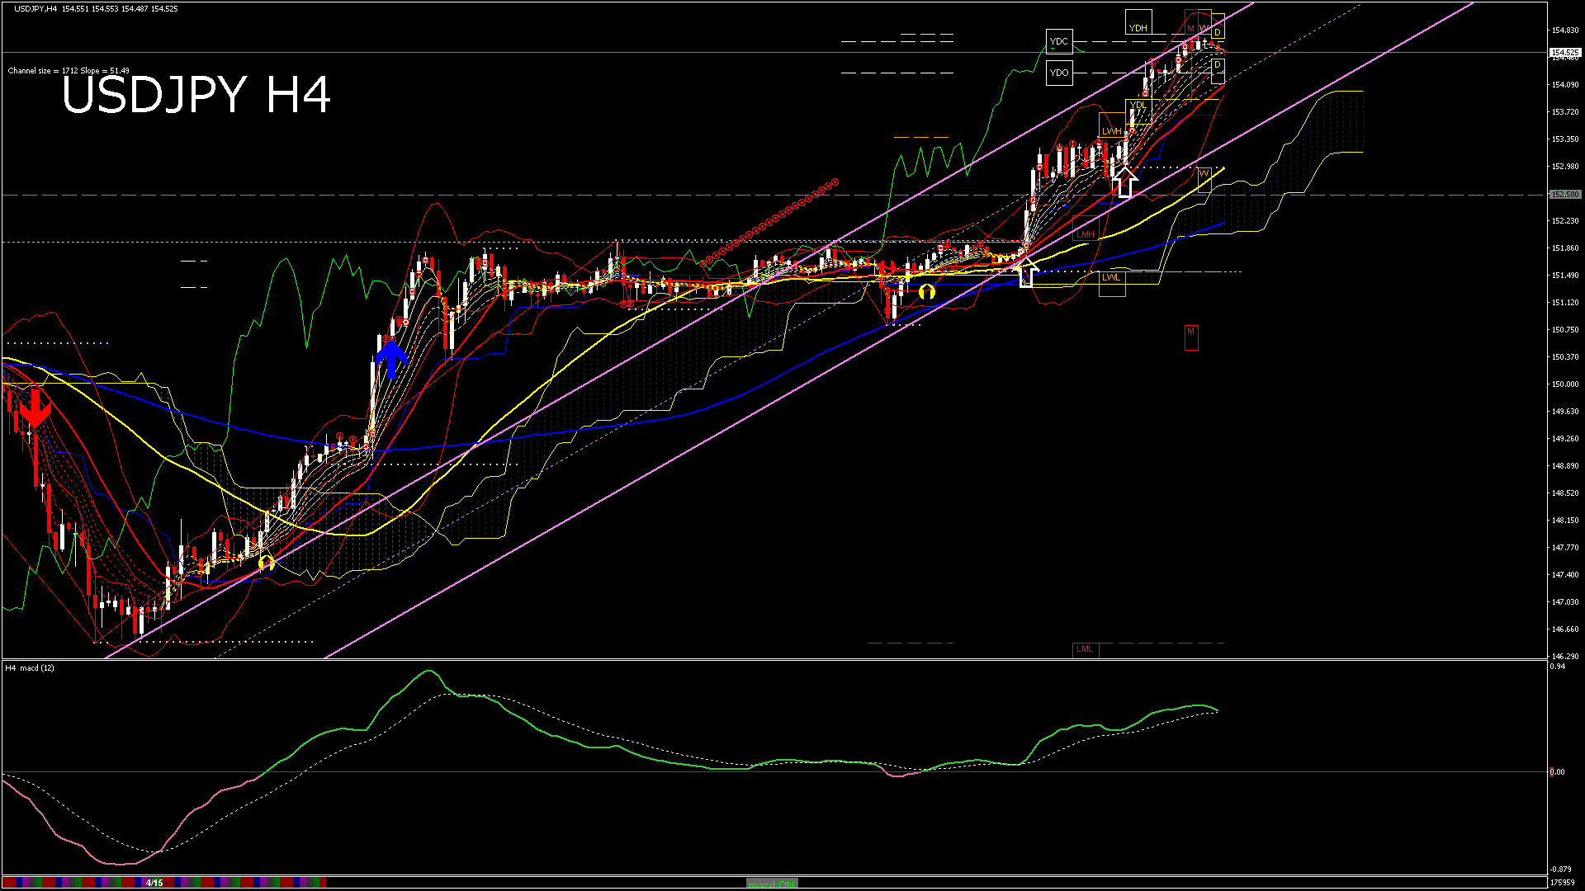Toggle the macd ON button
The image size is (1585, 891).
click(773, 884)
